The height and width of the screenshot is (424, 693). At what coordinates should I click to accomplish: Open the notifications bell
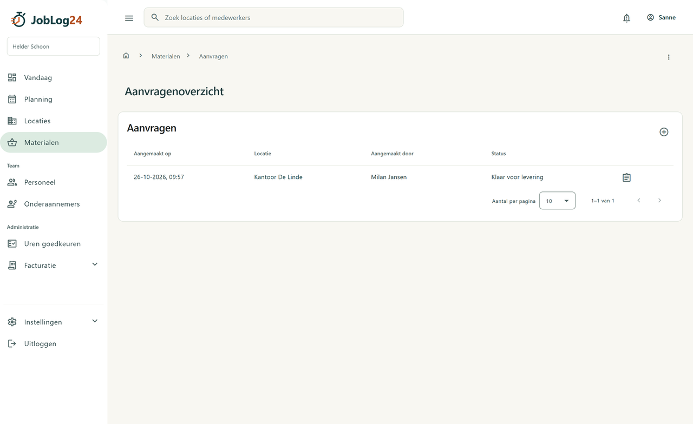[x=626, y=18]
